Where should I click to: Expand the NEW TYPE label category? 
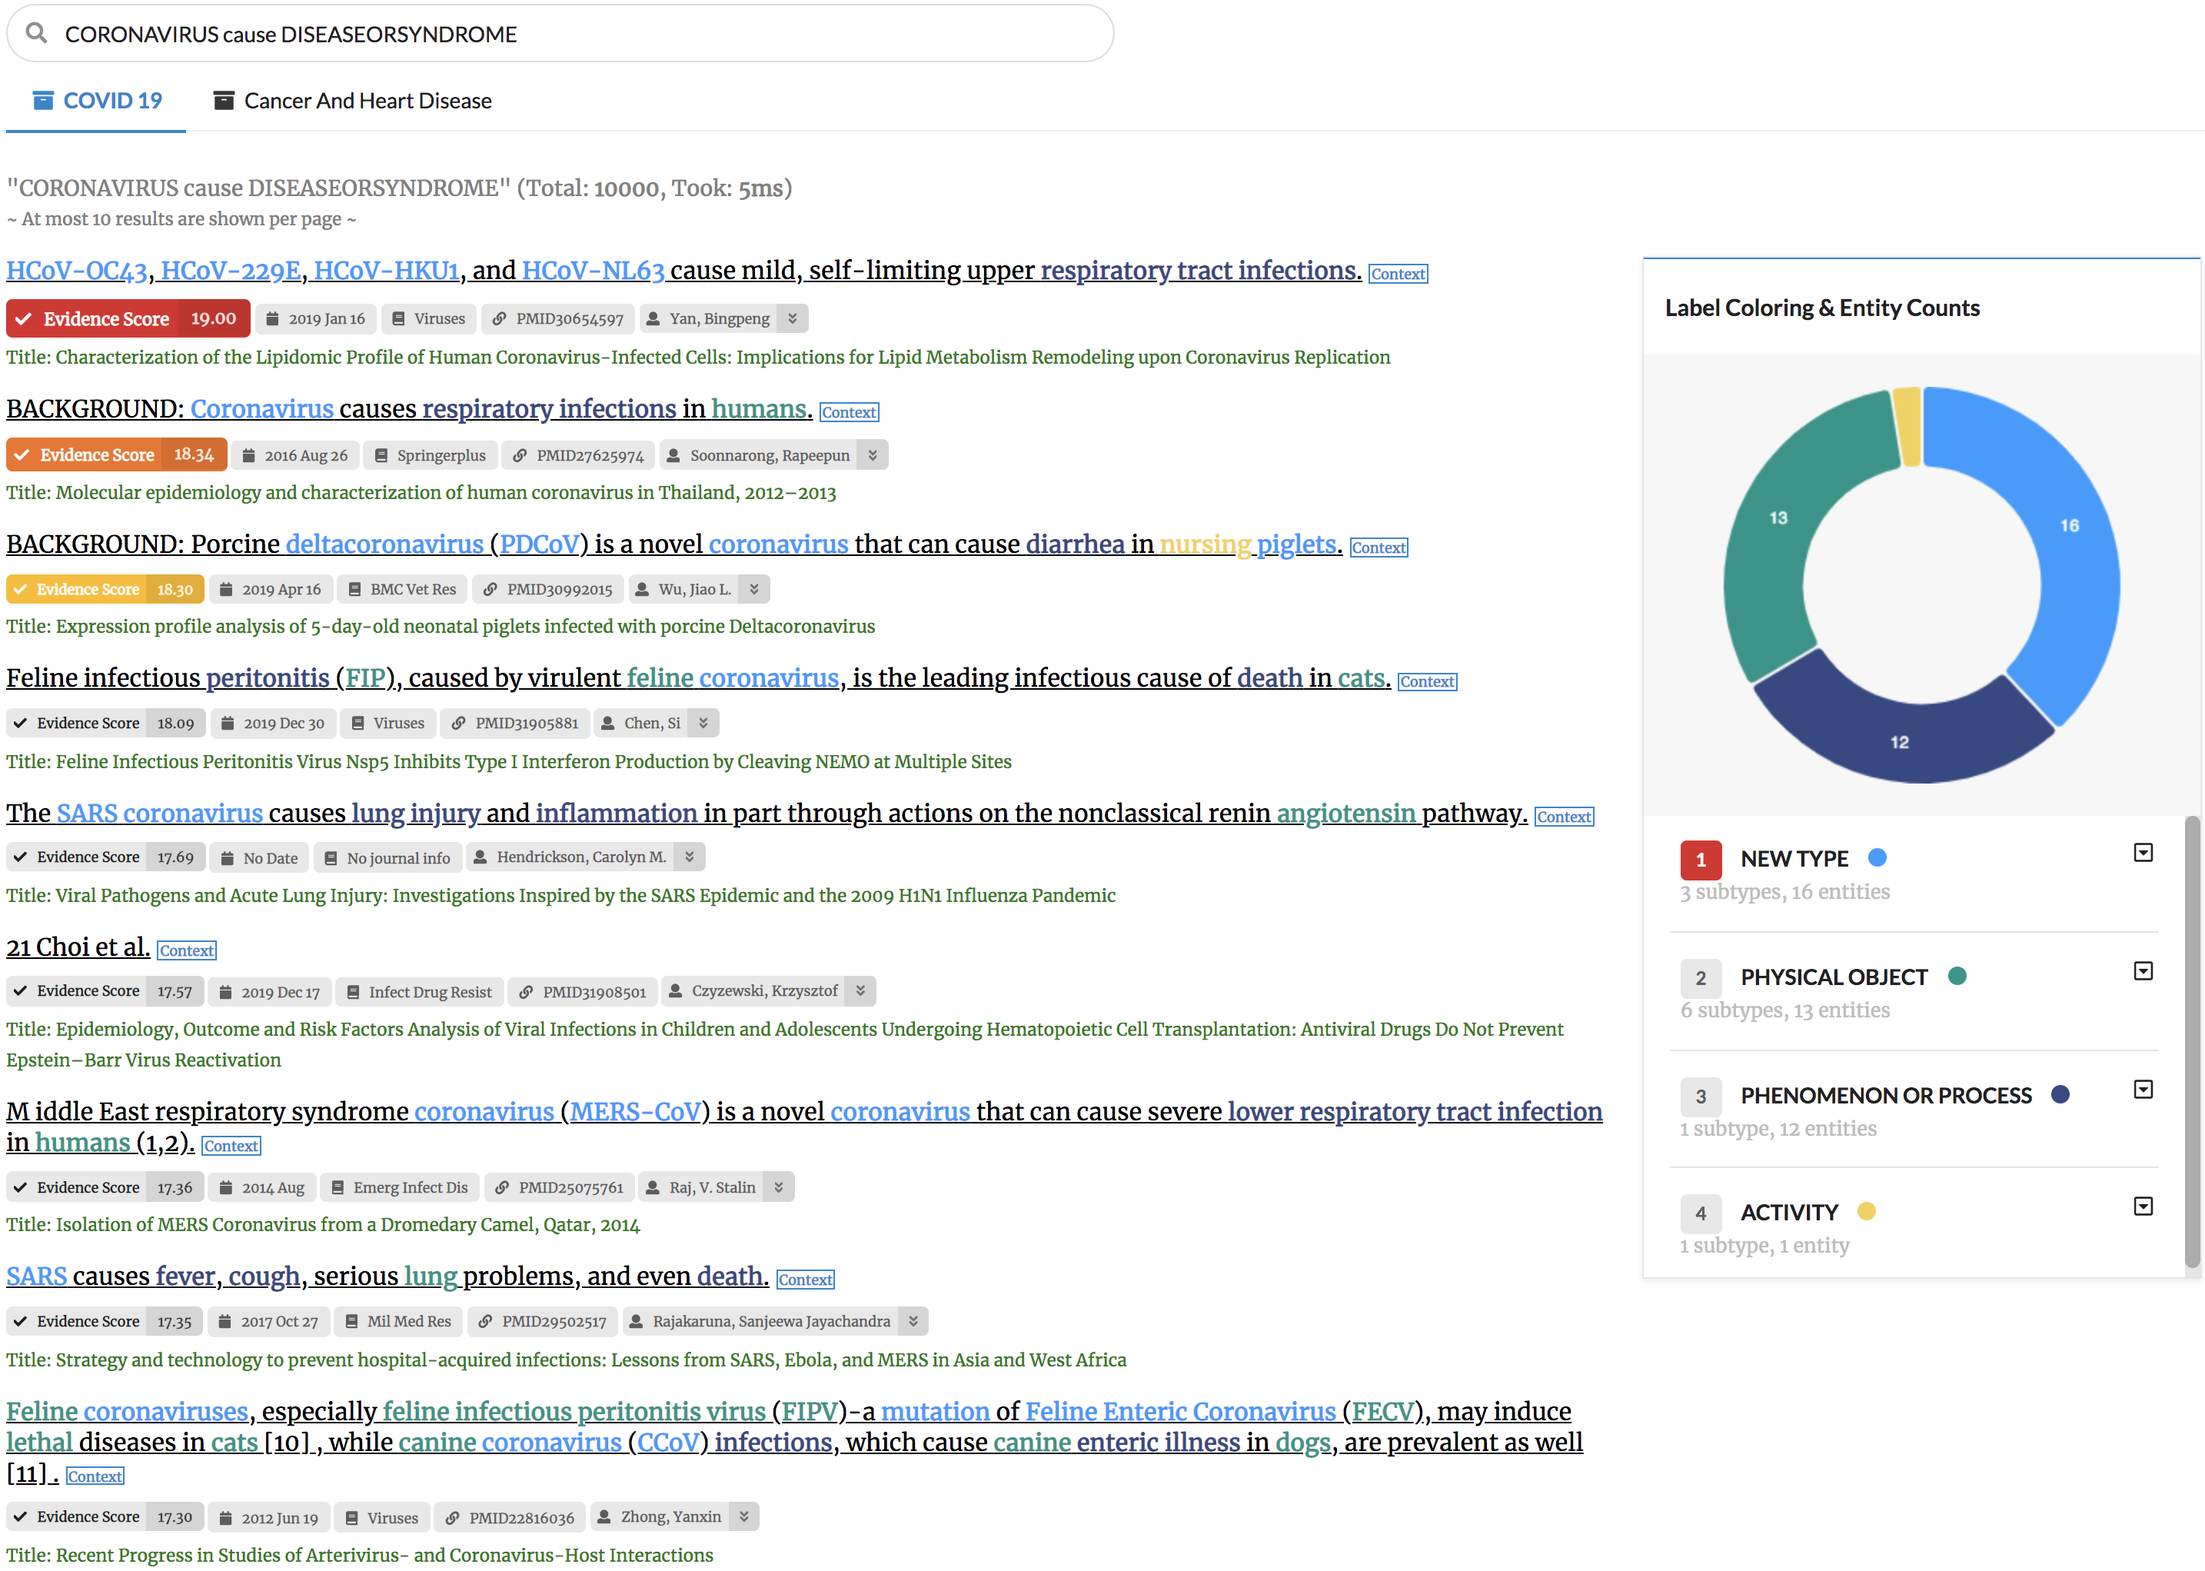[2142, 854]
